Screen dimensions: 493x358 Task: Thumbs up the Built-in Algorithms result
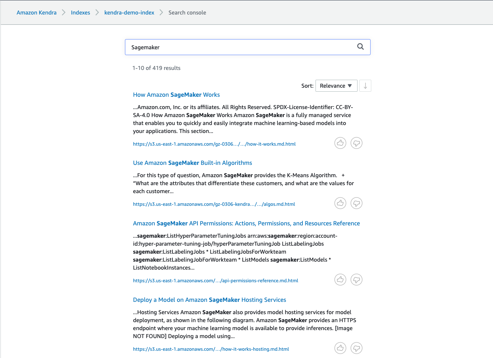point(340,203)
